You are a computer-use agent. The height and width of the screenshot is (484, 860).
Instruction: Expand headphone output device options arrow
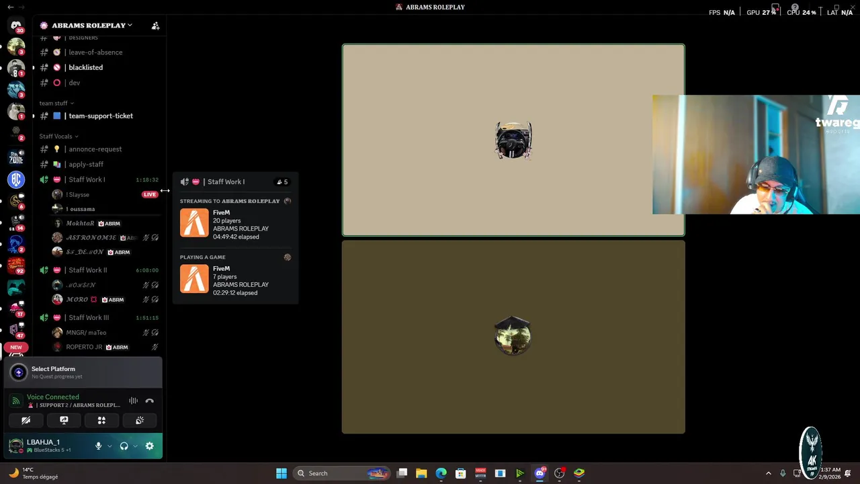135,446
